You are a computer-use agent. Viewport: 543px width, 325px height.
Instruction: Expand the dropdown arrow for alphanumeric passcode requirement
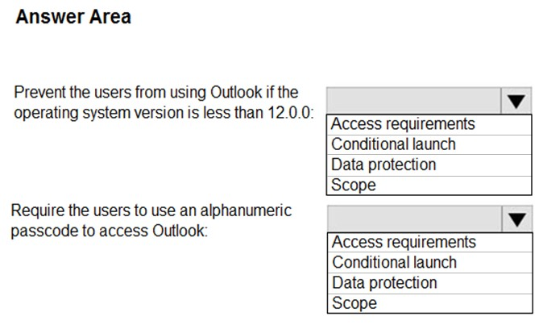point(516,219)
